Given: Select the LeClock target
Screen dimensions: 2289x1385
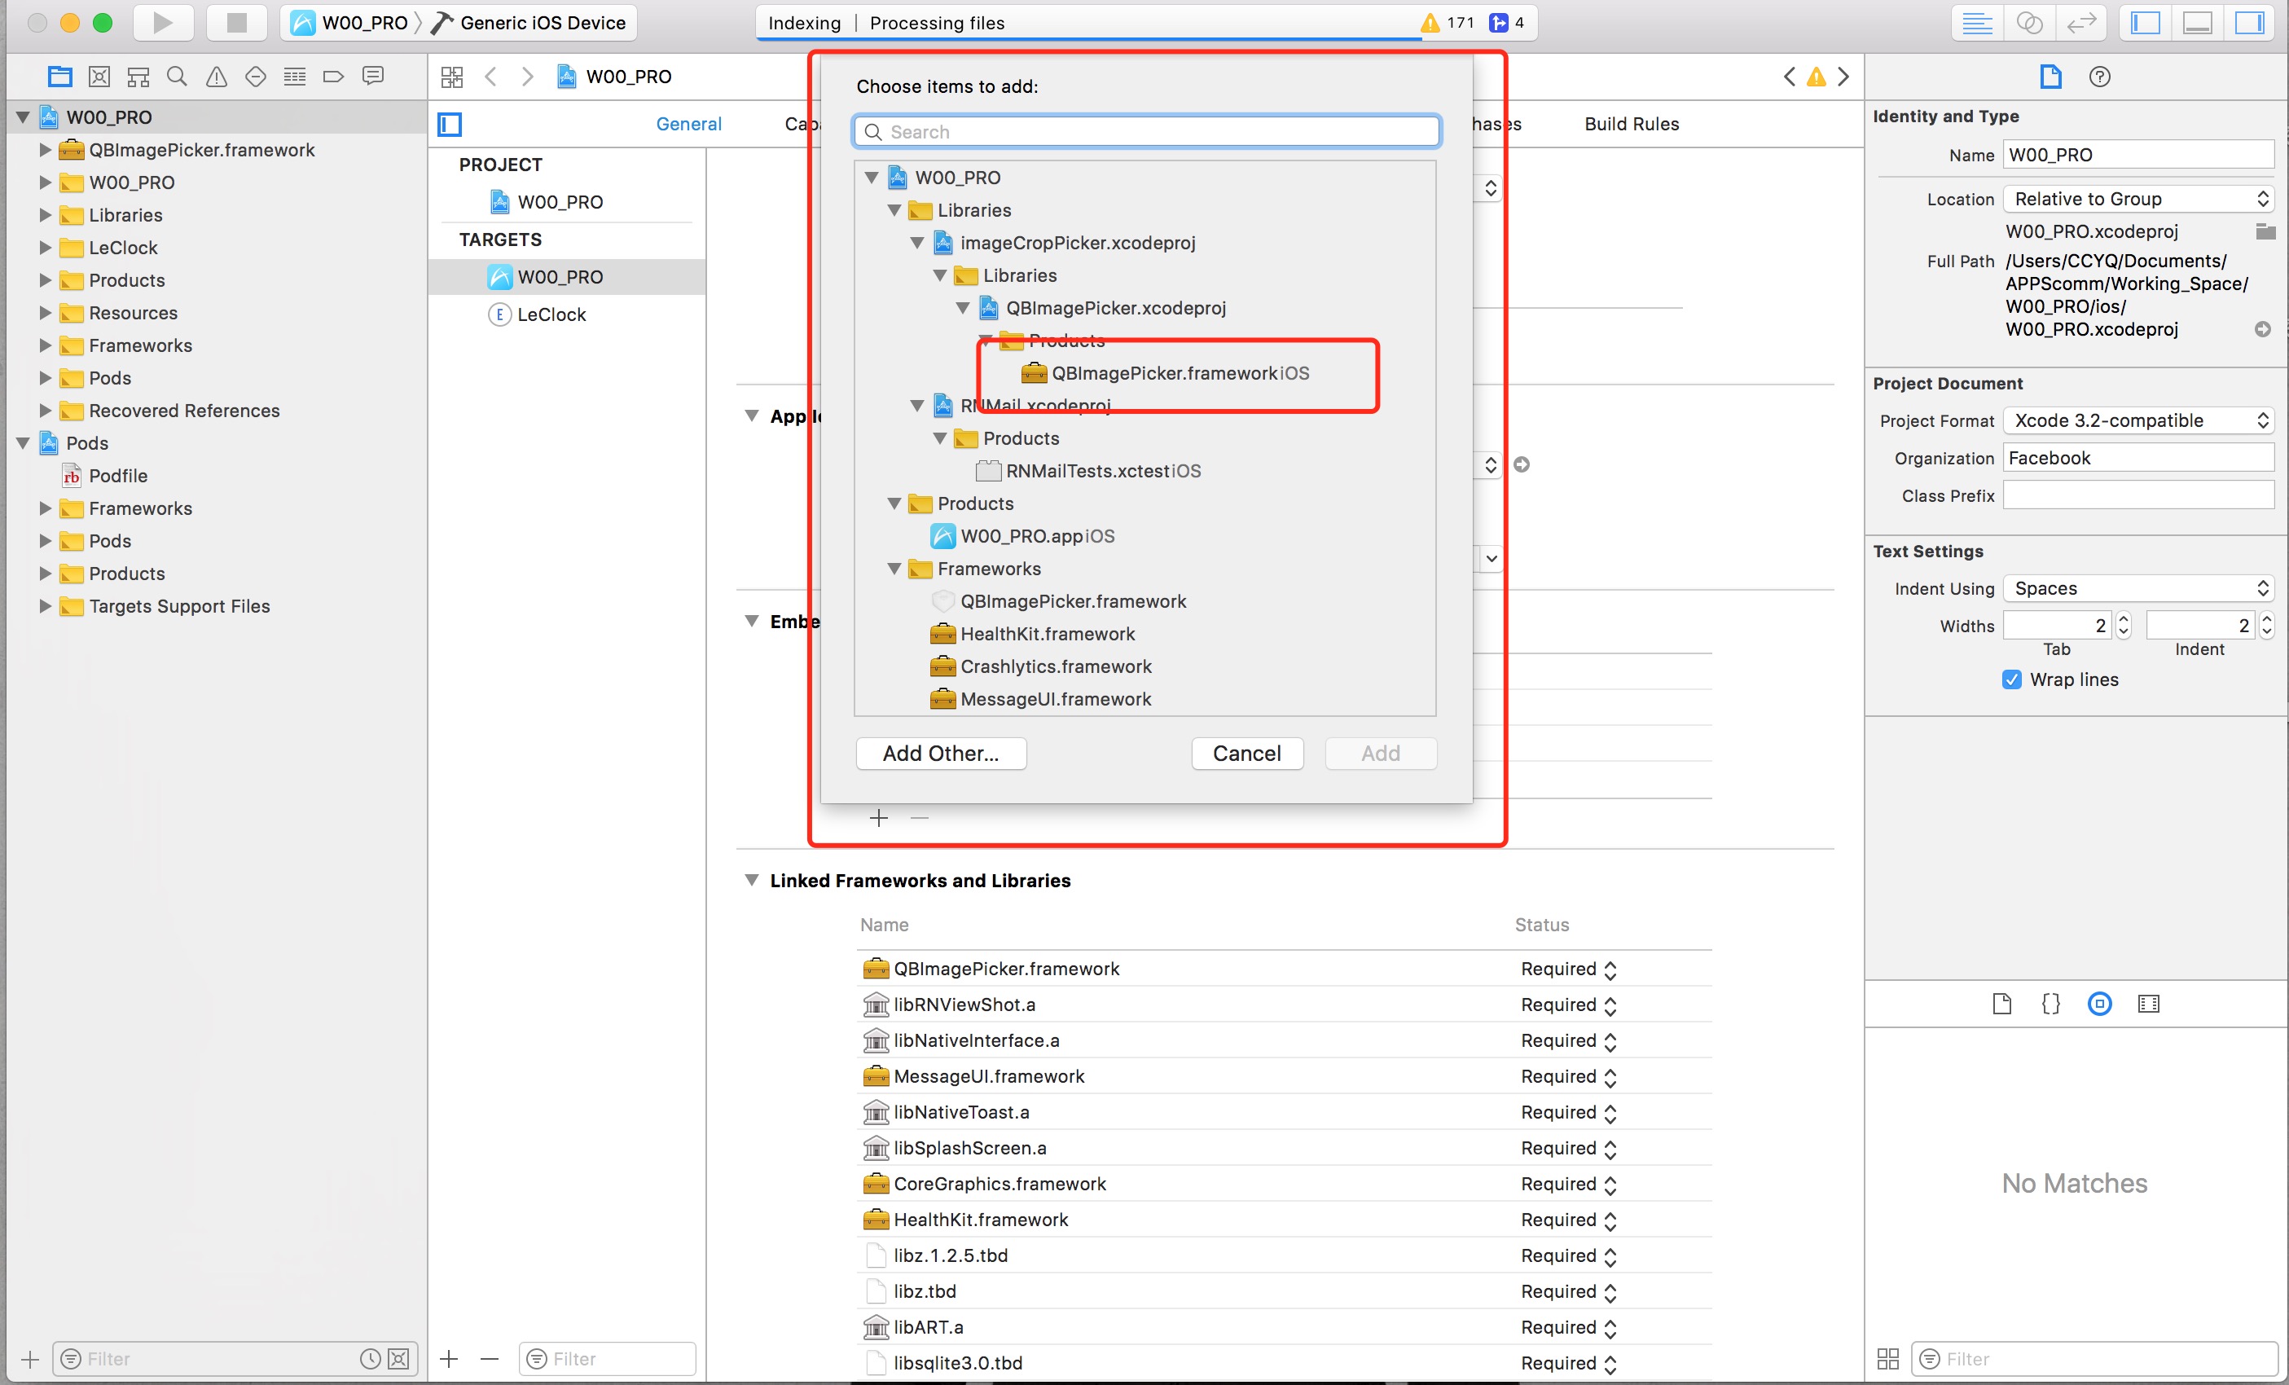Looking at the screenshot, I should [567, 314].
